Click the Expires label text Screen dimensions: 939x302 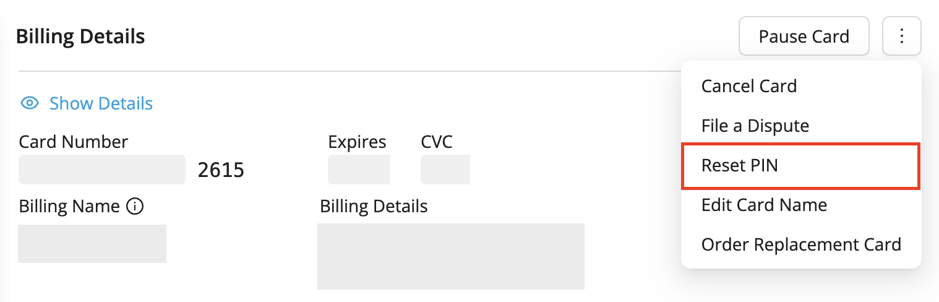(x=357, y=142)
